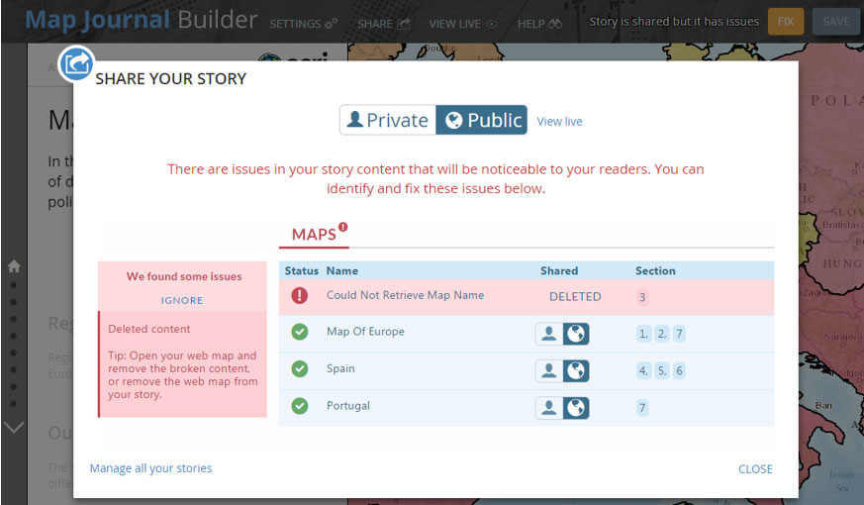Viewport: 864px width, 505px height.
Task: Set Portugal map to private sharing
Action: (549, 408)
